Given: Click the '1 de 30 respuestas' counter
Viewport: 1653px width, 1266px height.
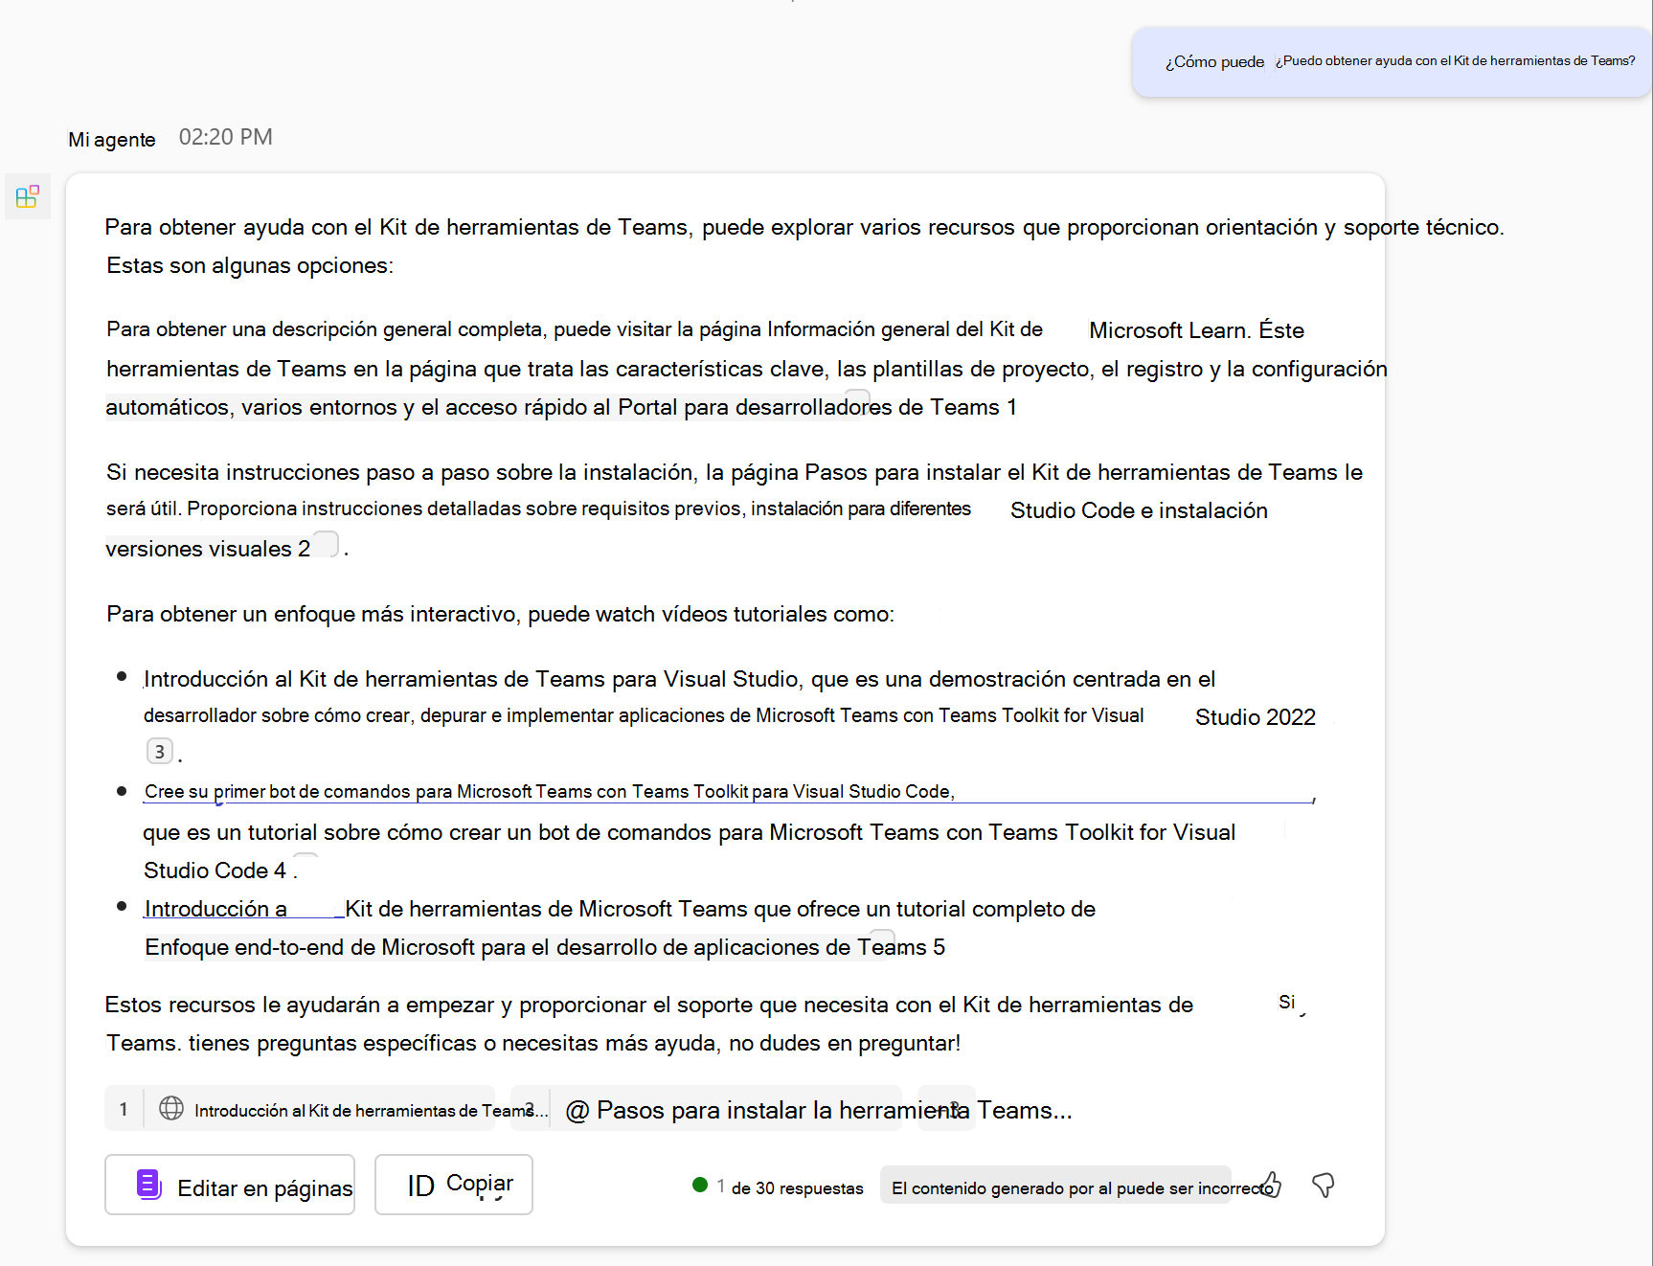Looking at the screenshot, I should coord(789,1187).
